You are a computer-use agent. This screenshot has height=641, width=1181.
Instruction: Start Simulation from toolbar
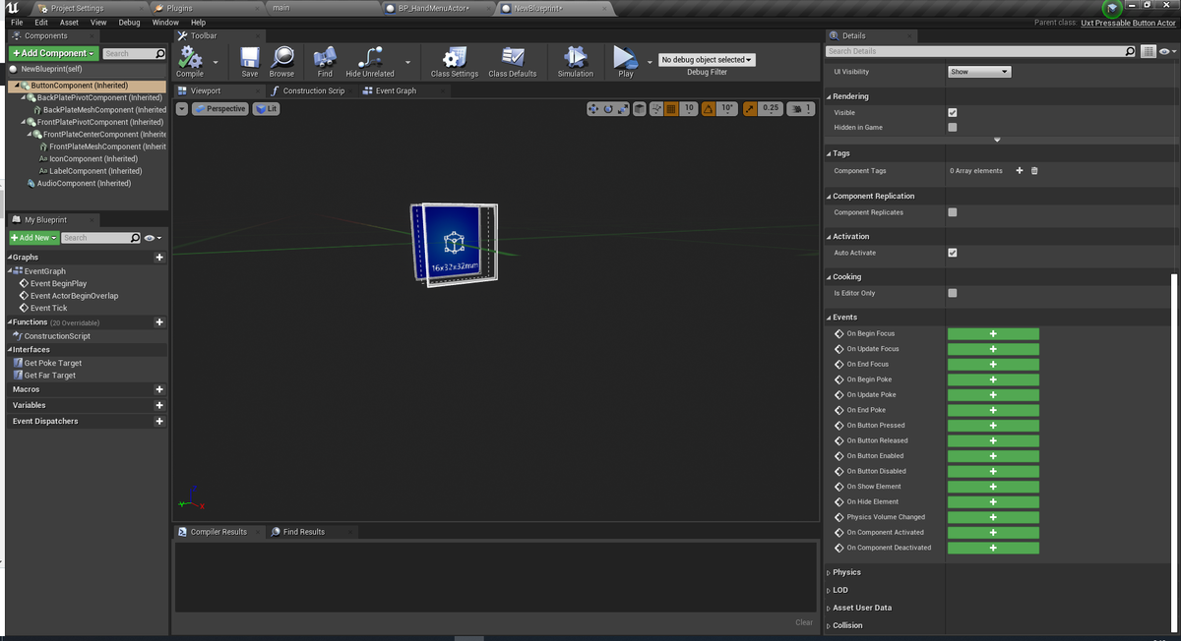point(575,61)
